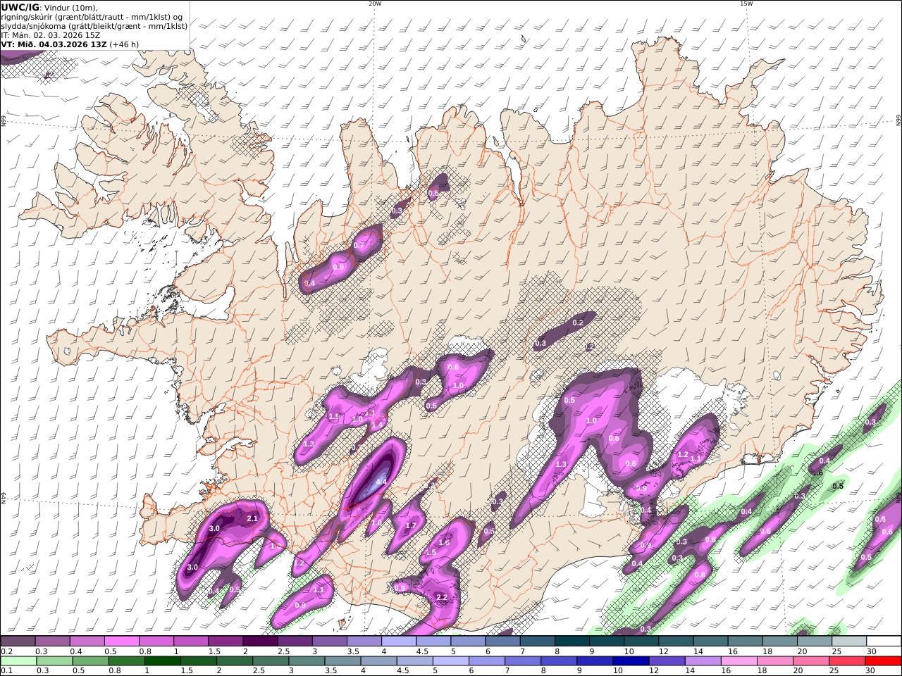Select the pale gray snow swatch labeled 25
The image size is (902, 676).
tap(849, 641)
